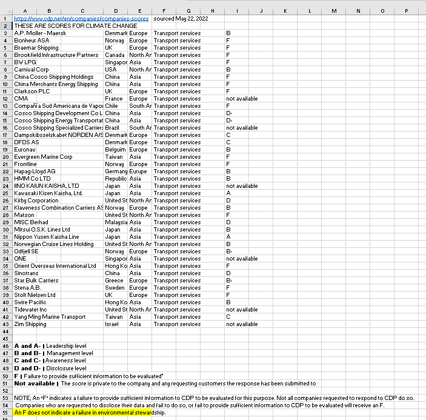
Task: Click the select-all corner of the sheet
Action: (5, 10)
